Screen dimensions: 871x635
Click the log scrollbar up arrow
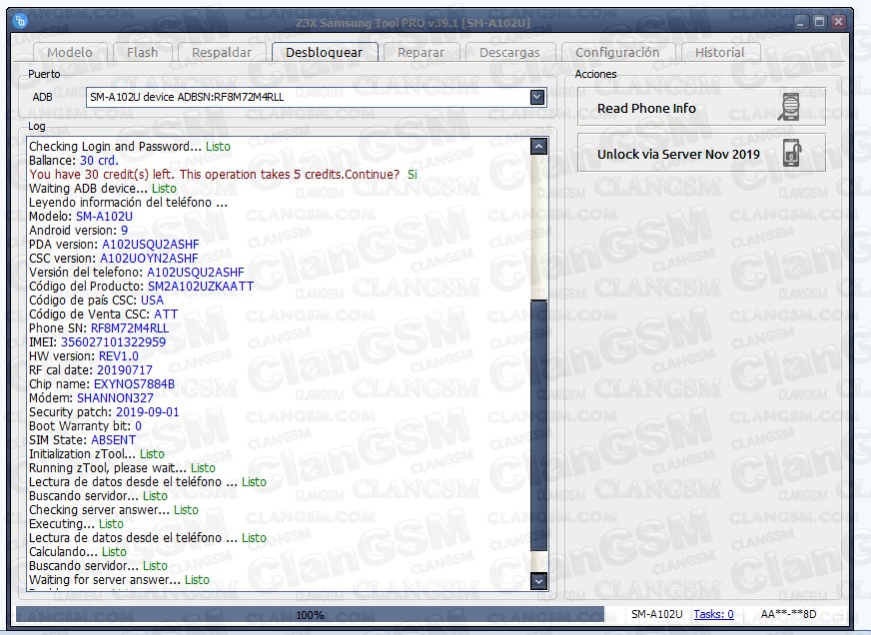point(538,147)
